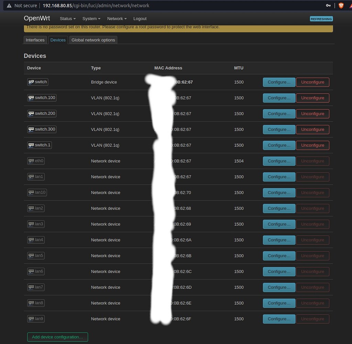Screen dimensions: 352x344
Task: Switch to the Interfaces tab
Action: [x=35, y=40]
